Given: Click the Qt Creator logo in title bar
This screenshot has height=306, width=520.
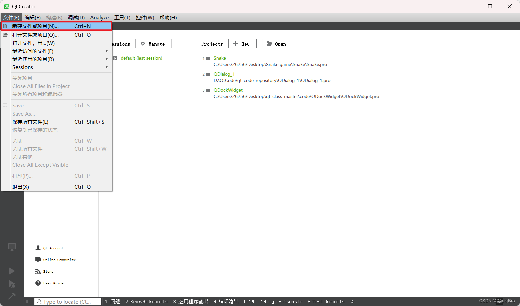Looking at the screenshot, I should 7,6.
